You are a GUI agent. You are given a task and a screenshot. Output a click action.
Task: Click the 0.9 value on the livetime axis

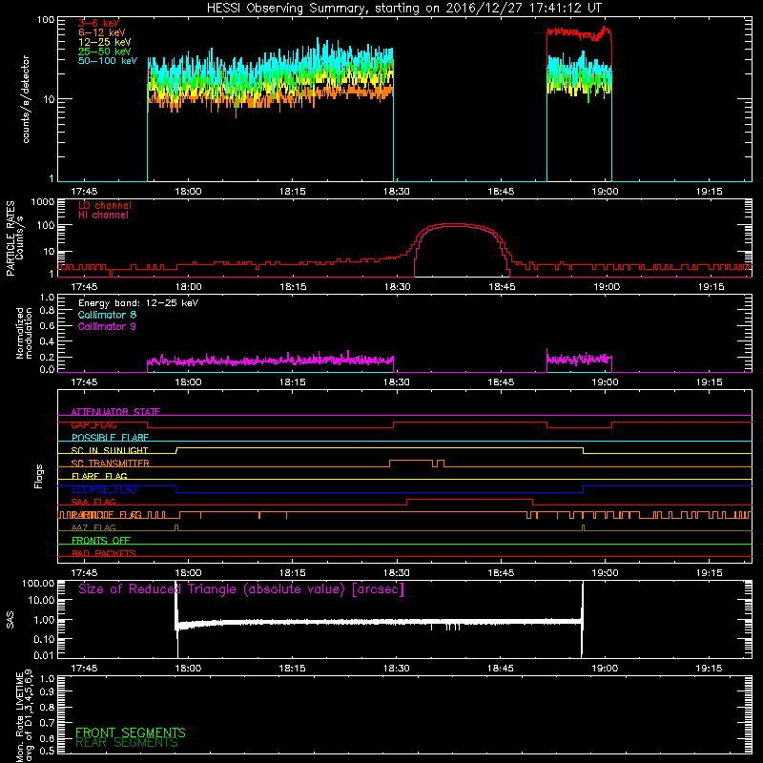tap(47, 692)
